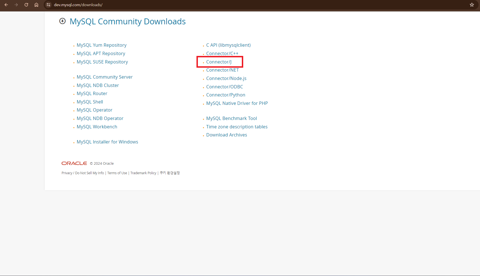Open Time zone description tables link

point(237,127)
